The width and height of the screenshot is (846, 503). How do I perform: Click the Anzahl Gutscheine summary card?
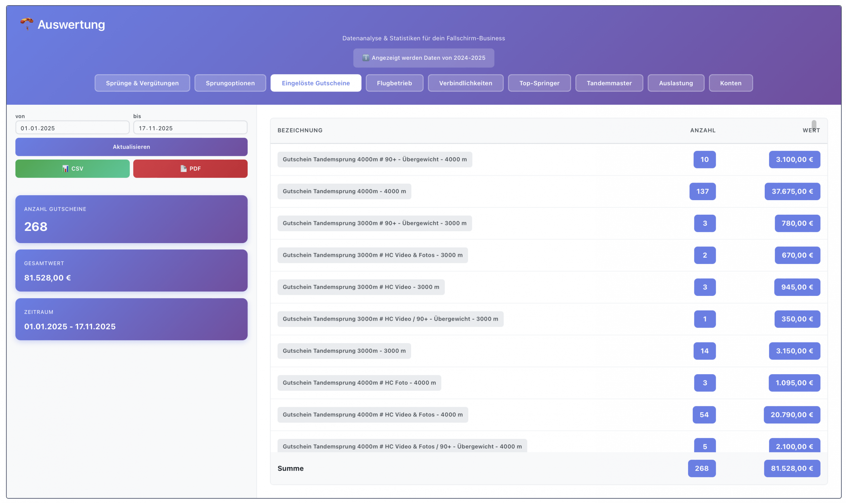pos(131,219)
